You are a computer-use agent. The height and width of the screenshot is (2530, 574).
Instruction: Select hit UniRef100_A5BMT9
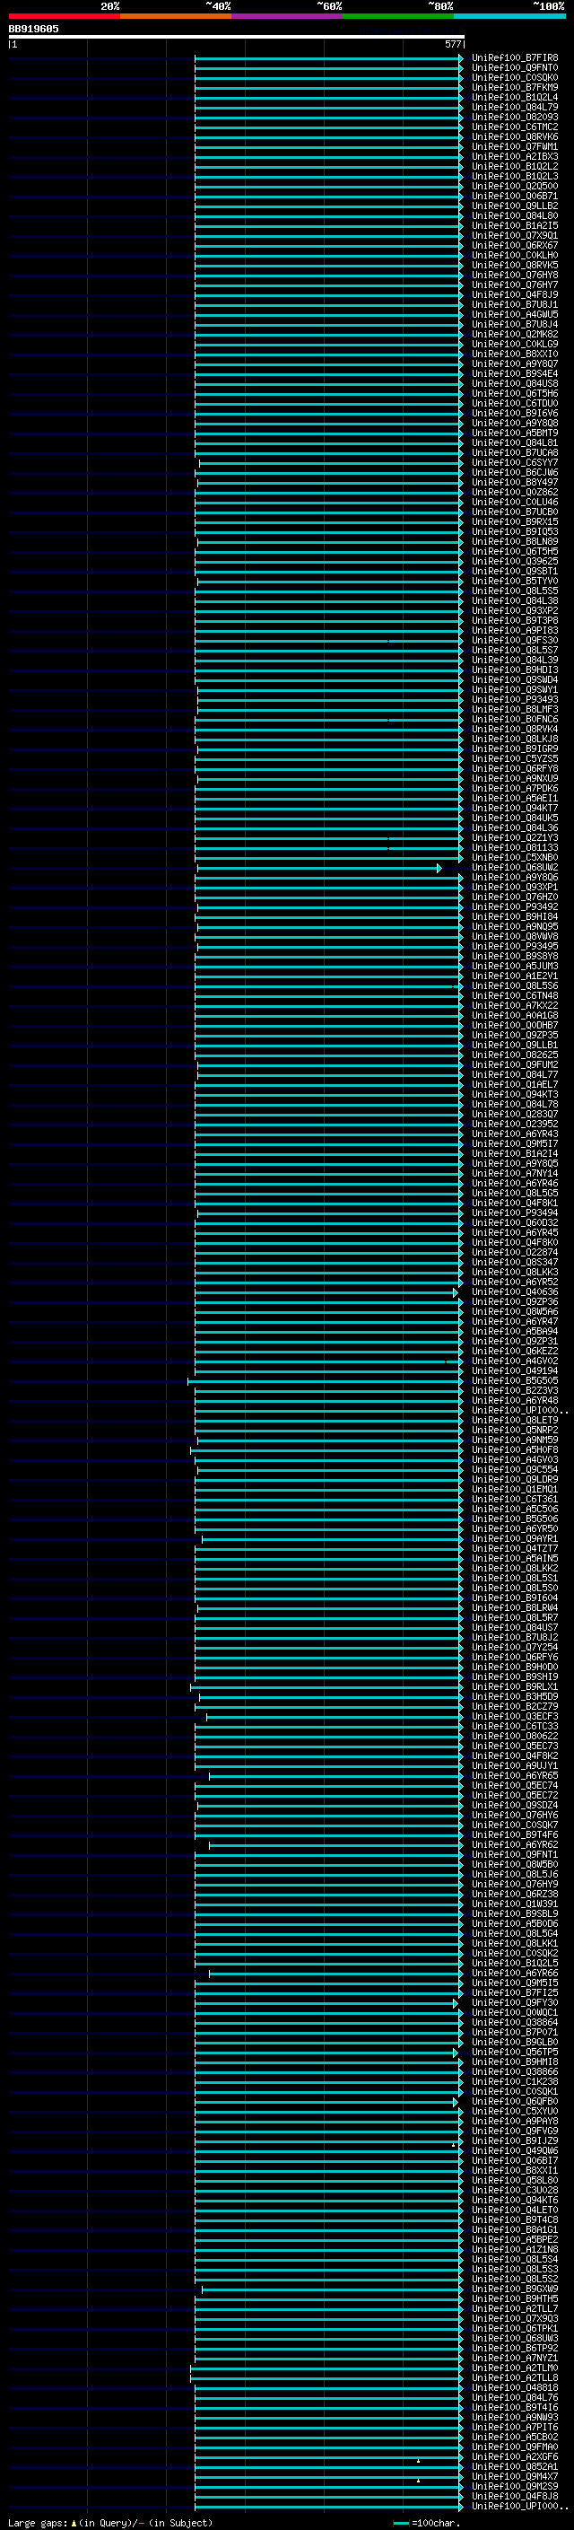(x=515, y=433)
